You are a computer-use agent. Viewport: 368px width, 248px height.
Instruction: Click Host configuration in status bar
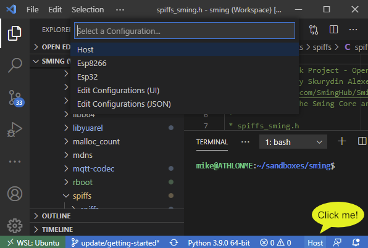[x=316, y=242]
